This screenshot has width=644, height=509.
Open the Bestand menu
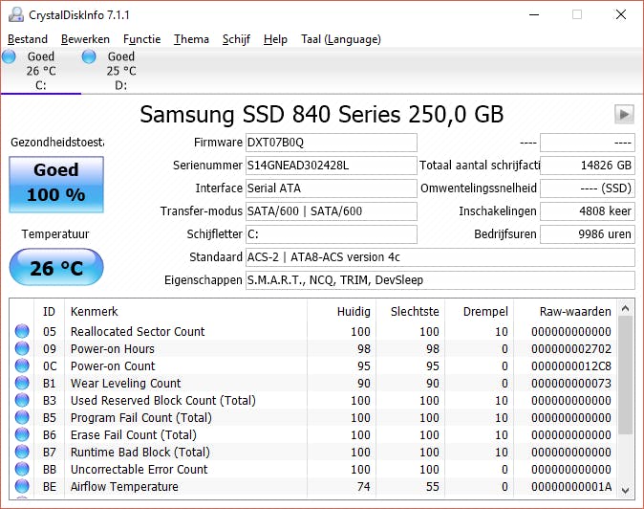[28, 39]
